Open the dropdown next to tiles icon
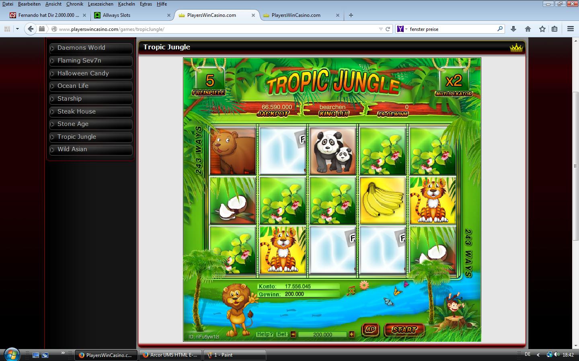The height and width of the screenshot is (361, 579). [x=17, y=29]
